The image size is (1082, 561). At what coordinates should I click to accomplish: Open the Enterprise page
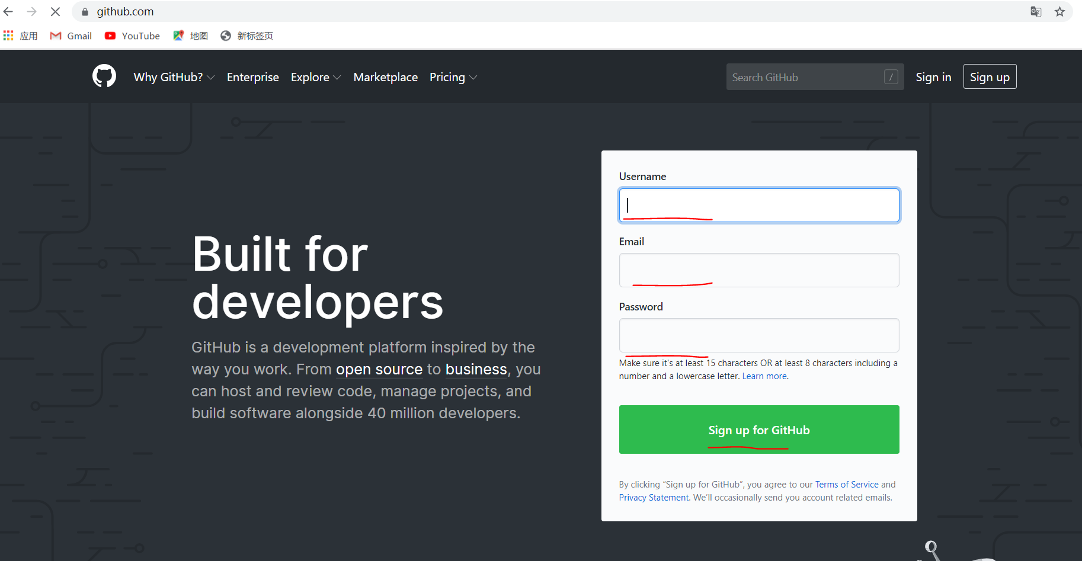click(x=253, y=77)
